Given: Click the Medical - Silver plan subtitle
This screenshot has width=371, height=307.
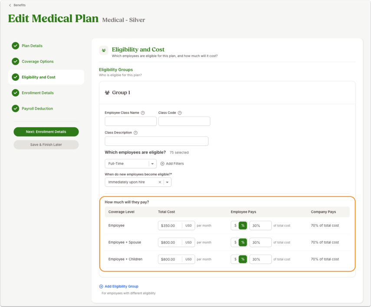Looking at the screenshot, I should pos(124,20).
